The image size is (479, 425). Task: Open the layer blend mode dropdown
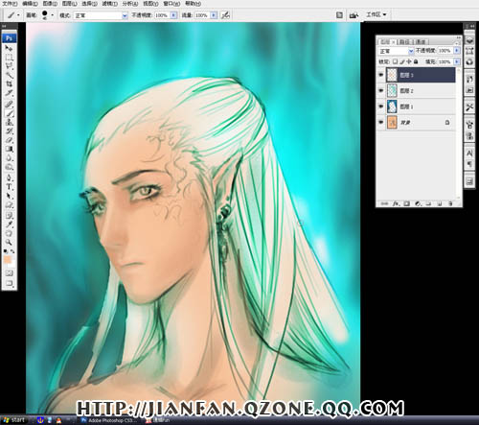point(396,51)
